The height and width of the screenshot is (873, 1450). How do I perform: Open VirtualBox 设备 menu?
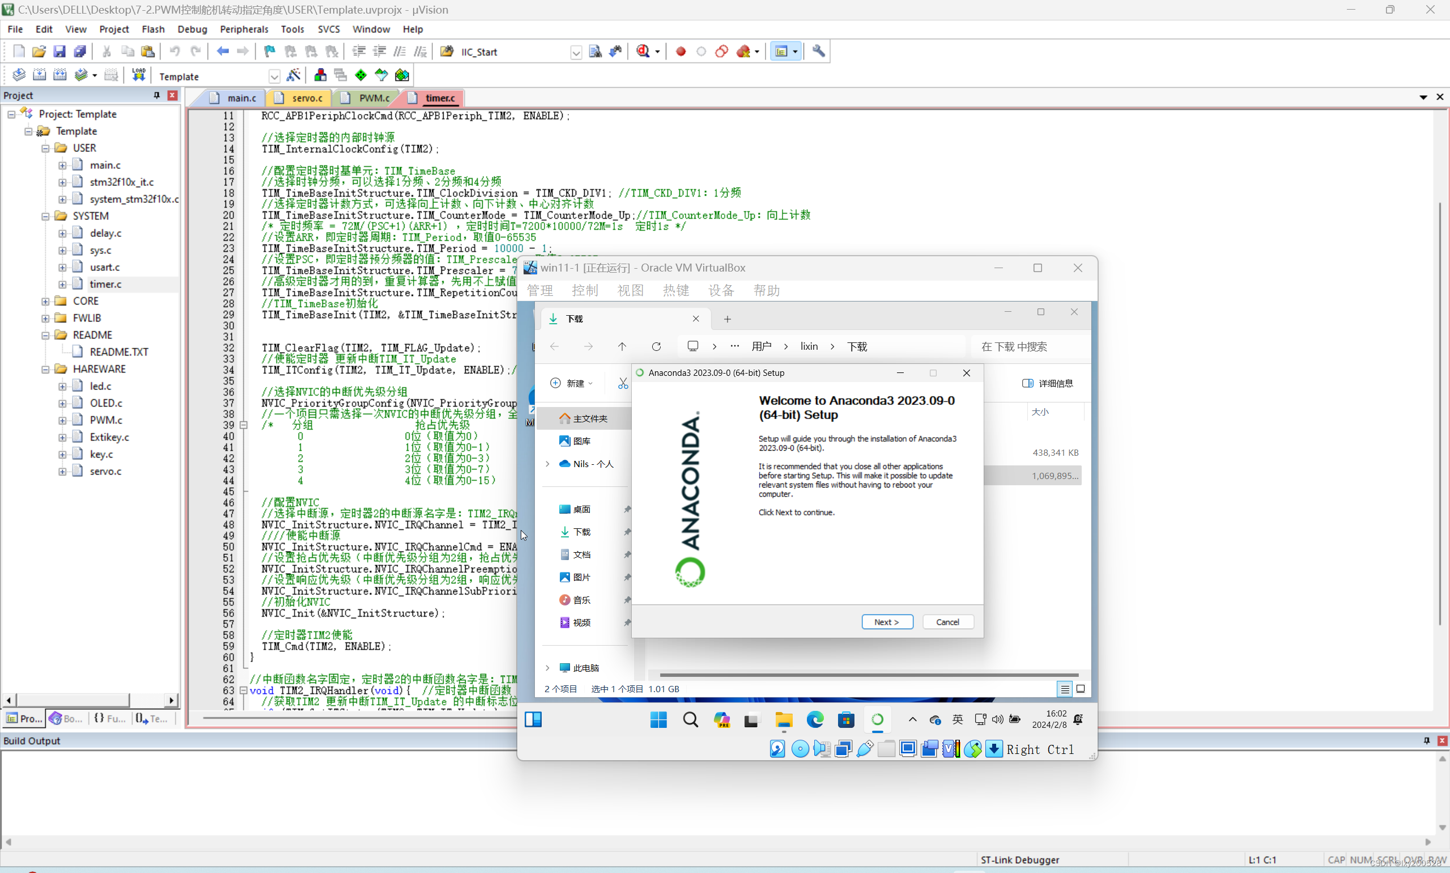721,291
